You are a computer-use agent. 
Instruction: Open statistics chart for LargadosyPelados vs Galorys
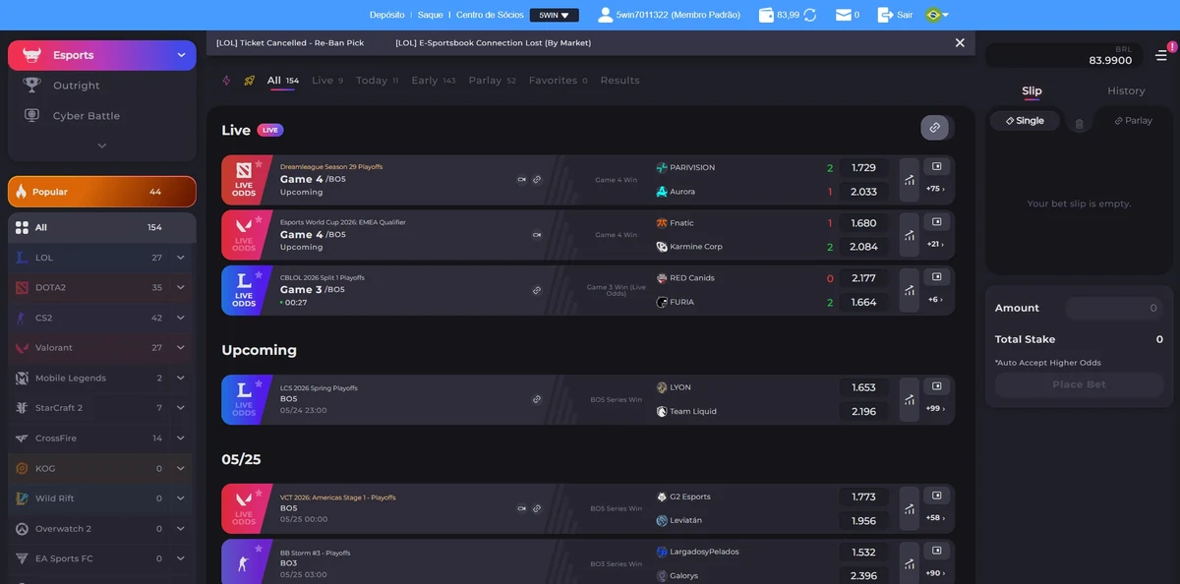tap(910, 563)
